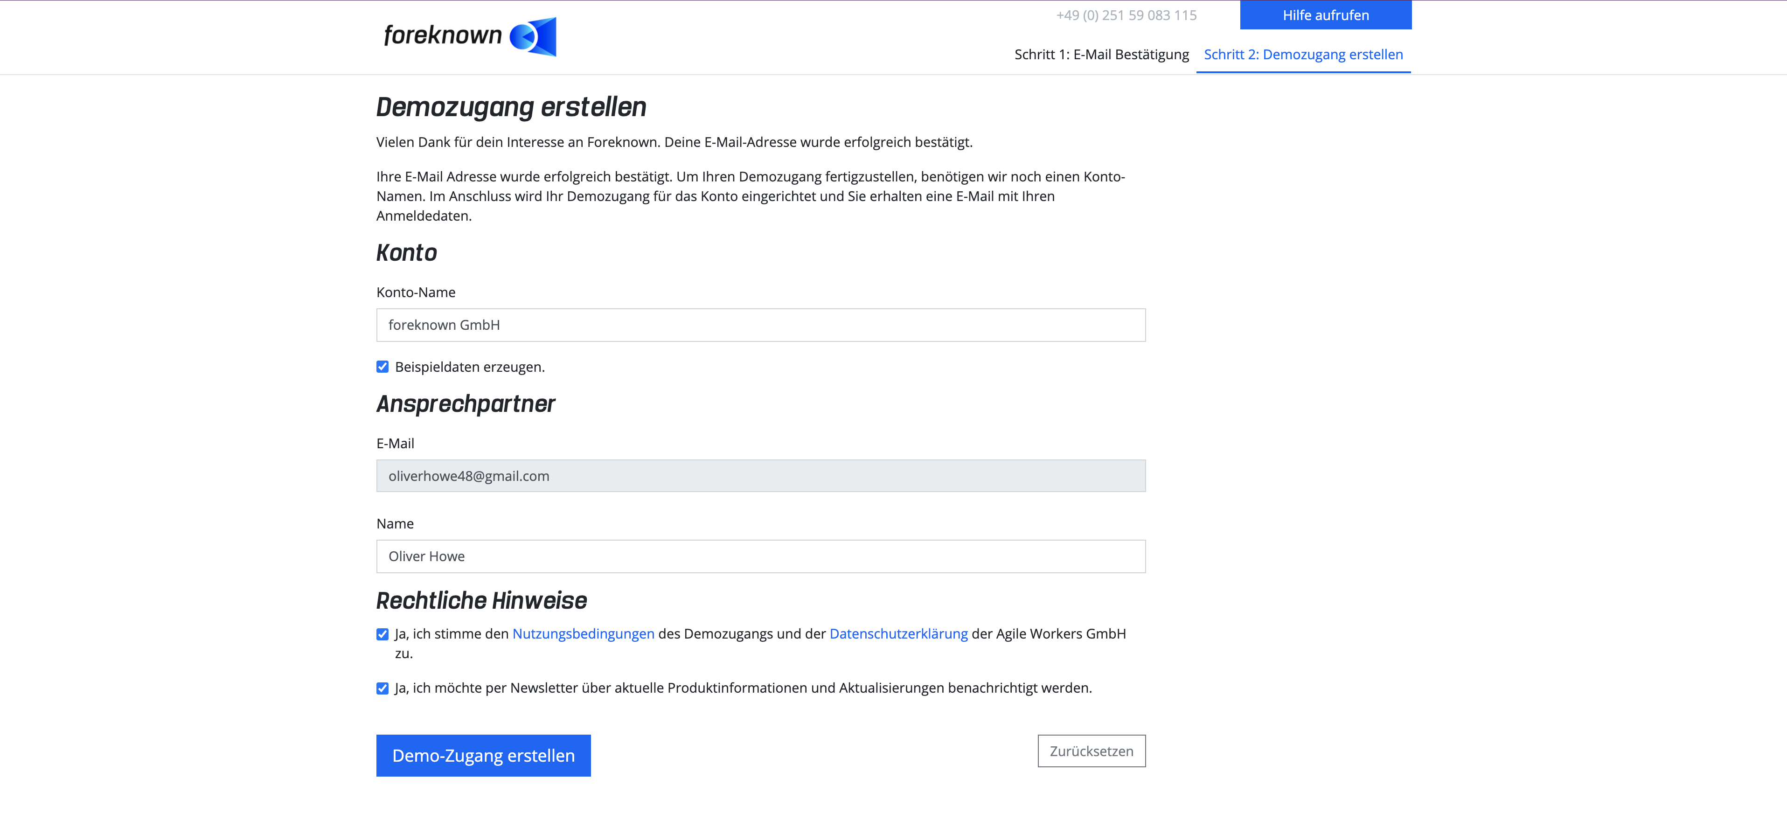Uncheck Nutzungsbedingungen agreement checkbox
Image resolution: width=1787 pixels, height=834 pixels.
(382, 633)
